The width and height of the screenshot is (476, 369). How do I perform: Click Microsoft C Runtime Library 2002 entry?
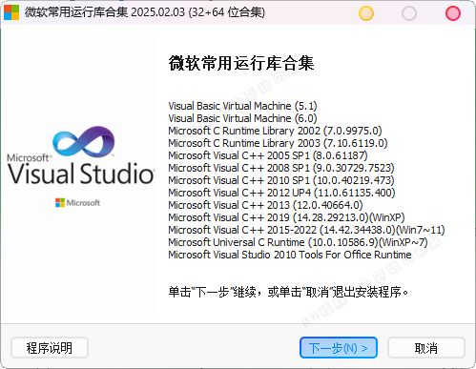(275, 131)
